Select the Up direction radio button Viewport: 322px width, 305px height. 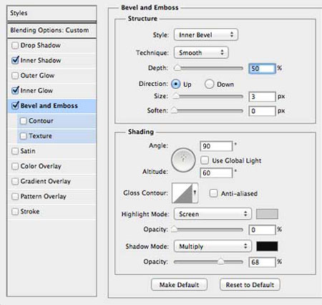coord(176,84)
